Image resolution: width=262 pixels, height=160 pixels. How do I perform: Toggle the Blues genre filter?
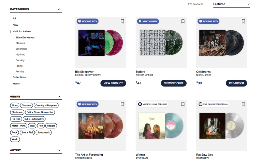click(15, 105)
